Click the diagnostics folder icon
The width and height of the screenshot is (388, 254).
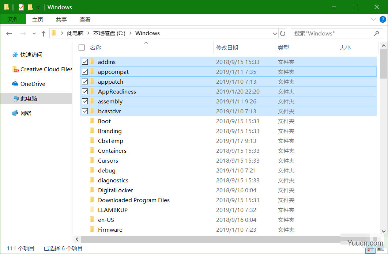[92, 180]
